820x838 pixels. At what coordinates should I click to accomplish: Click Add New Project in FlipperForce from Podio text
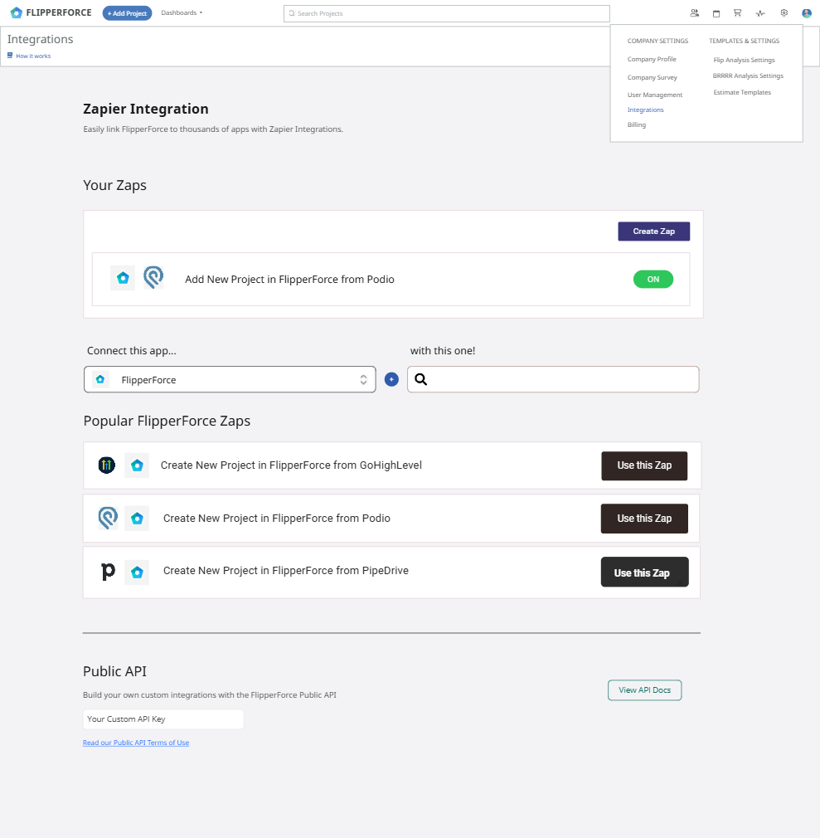click(289, 279)
